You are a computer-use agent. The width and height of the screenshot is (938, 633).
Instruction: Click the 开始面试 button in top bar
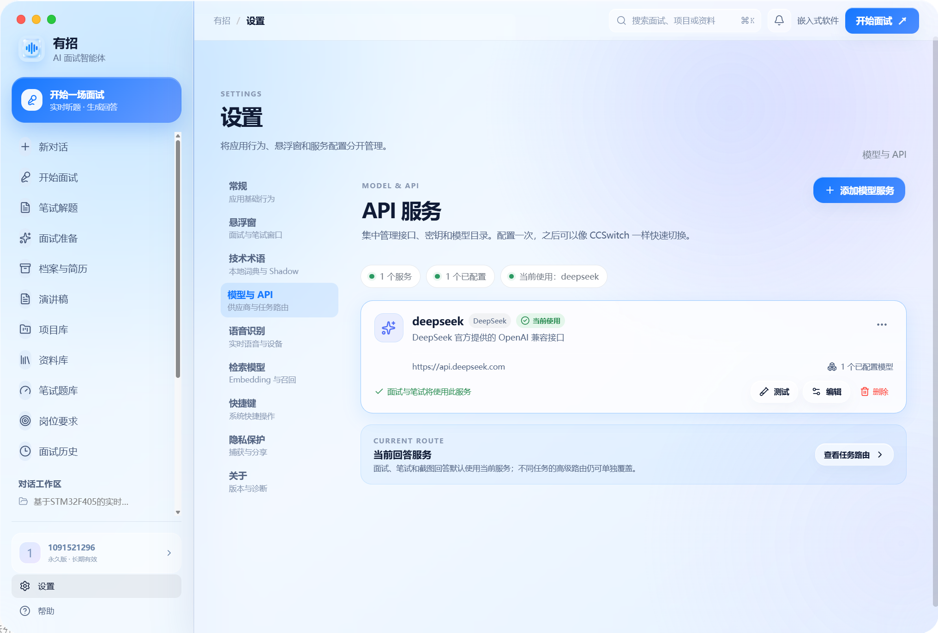(882, 21)
